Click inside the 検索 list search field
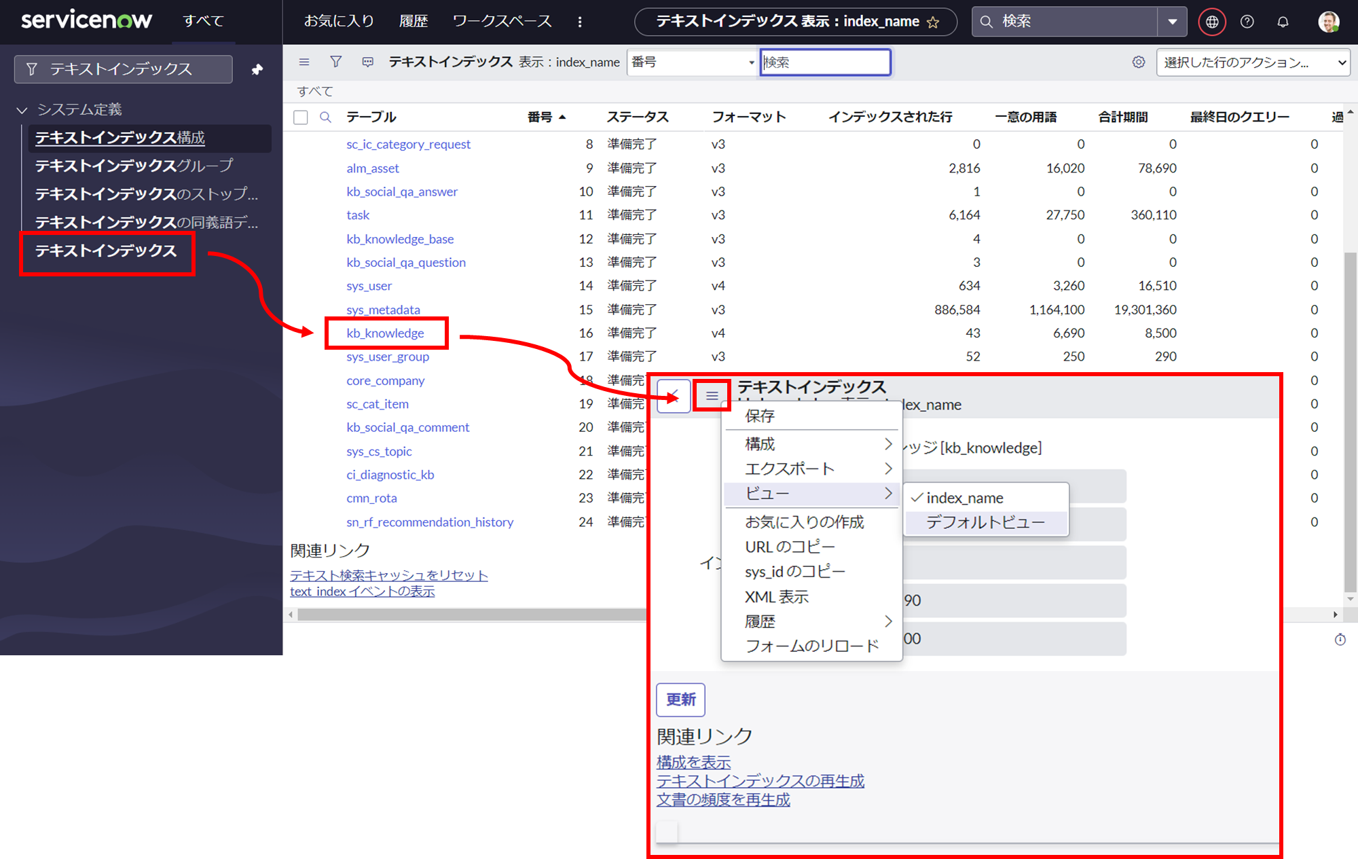The height and width of the screenshot is (859, 1358). pyautogui.click(x=826, y=62)
